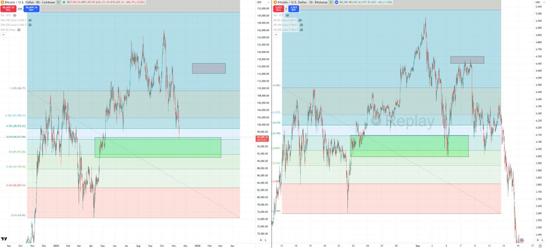Open the TradingView logo in Coinbase chart corner
Image resolution: width=546 pixels, height=248 pixels.
(x=4, y=240)
